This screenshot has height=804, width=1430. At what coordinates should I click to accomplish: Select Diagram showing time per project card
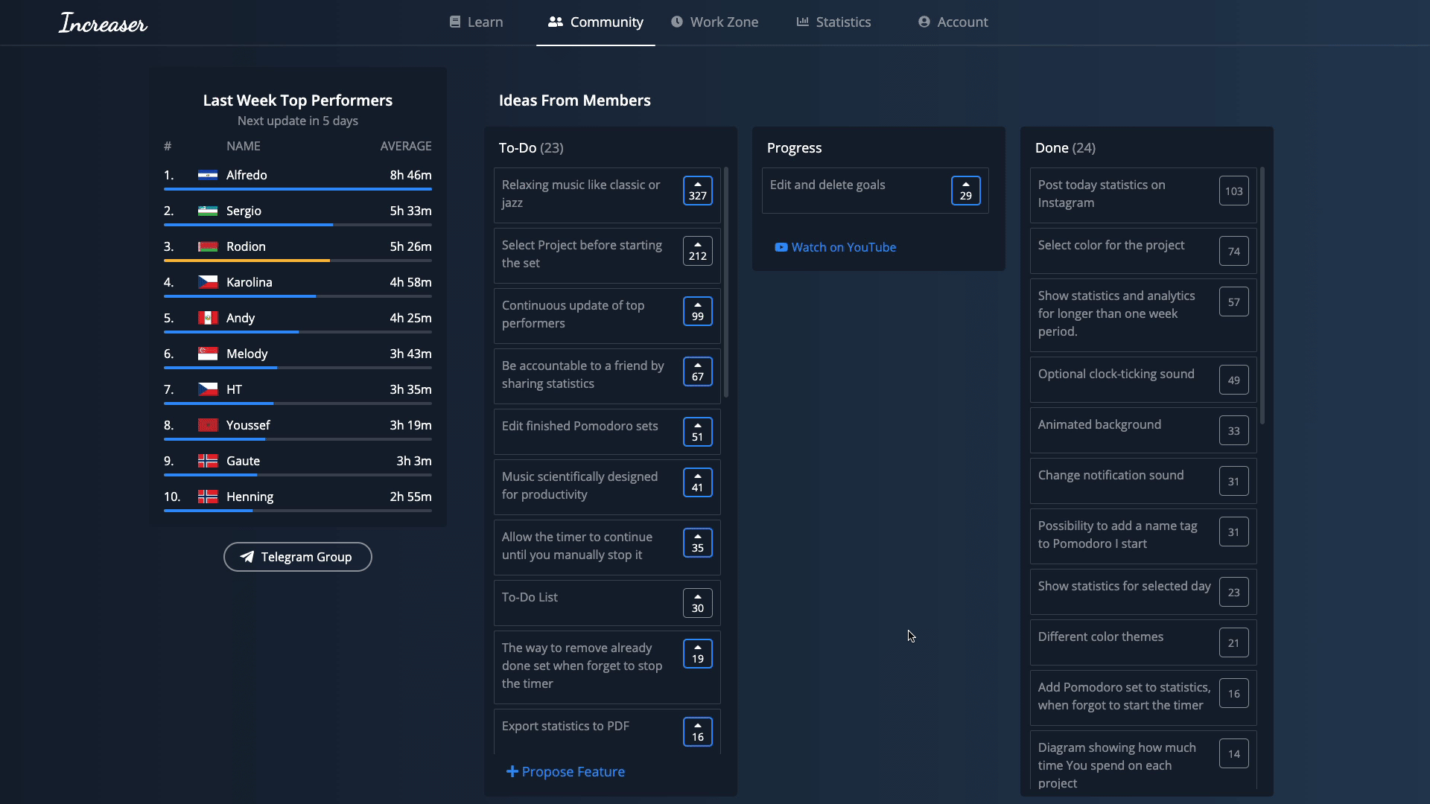(1143, 760)
